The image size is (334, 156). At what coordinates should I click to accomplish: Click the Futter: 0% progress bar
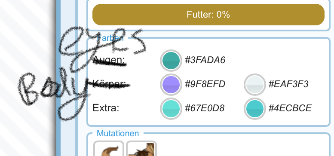click(x=208, y=15)
